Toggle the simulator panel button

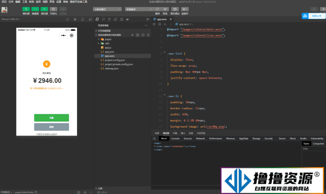coord(26,9)
